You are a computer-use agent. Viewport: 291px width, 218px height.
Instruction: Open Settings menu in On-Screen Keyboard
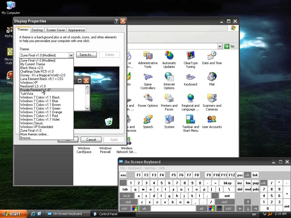point(150,168)
